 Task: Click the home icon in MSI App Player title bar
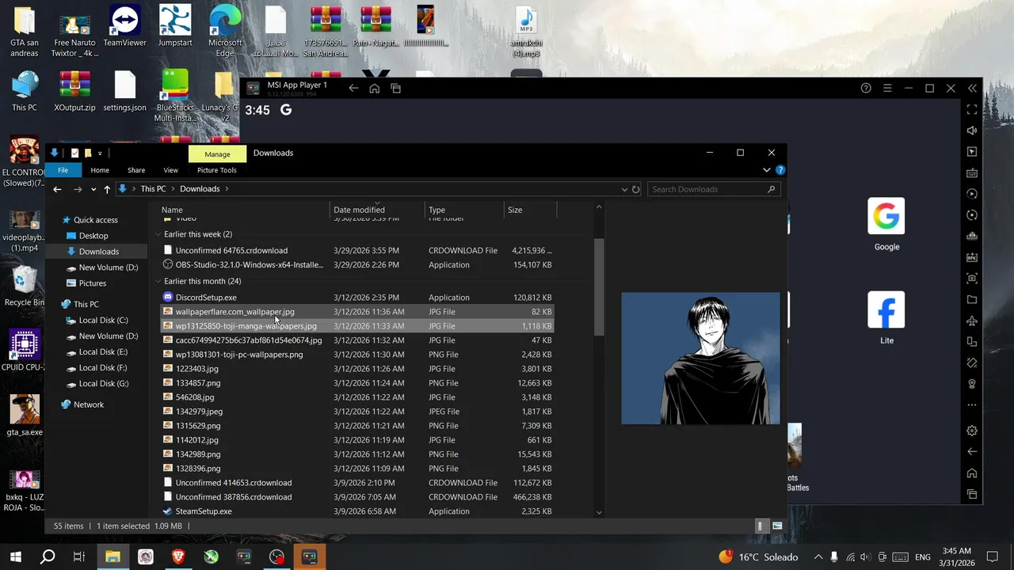pyautogui.click(x=375, y=88)
